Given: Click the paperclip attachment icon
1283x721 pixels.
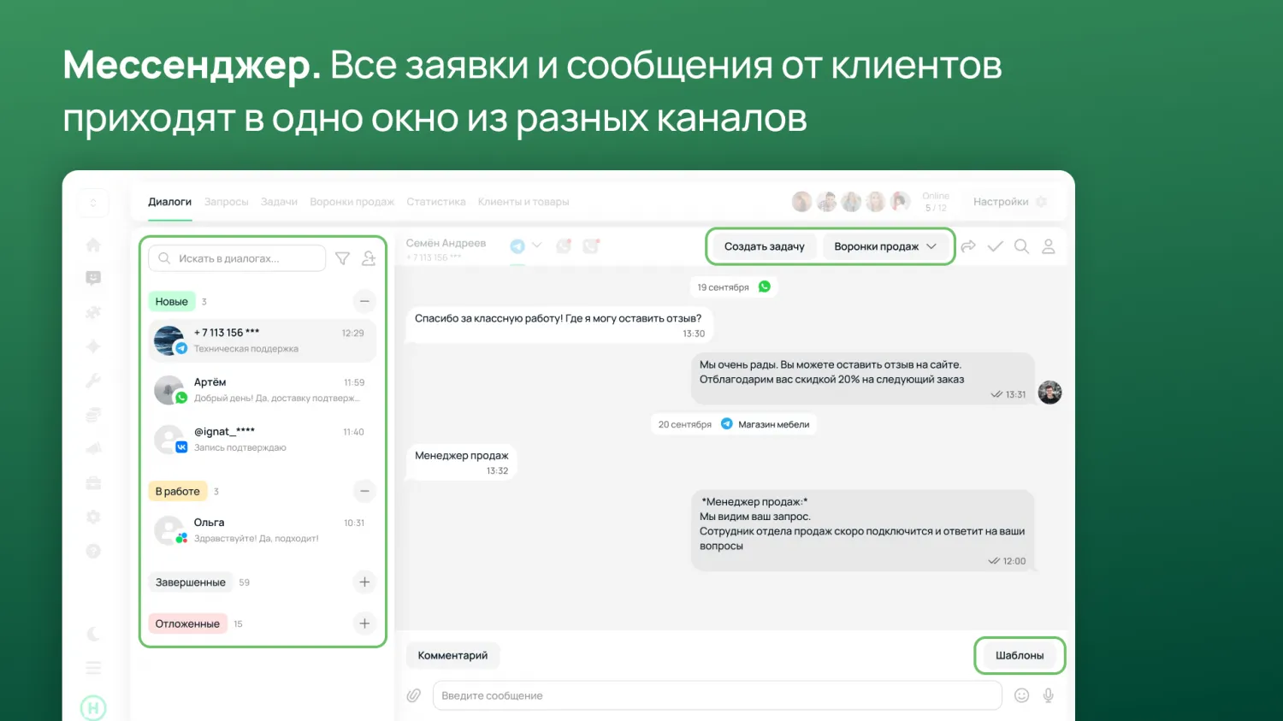Looking at the screenshot, I should pos(414,695).
